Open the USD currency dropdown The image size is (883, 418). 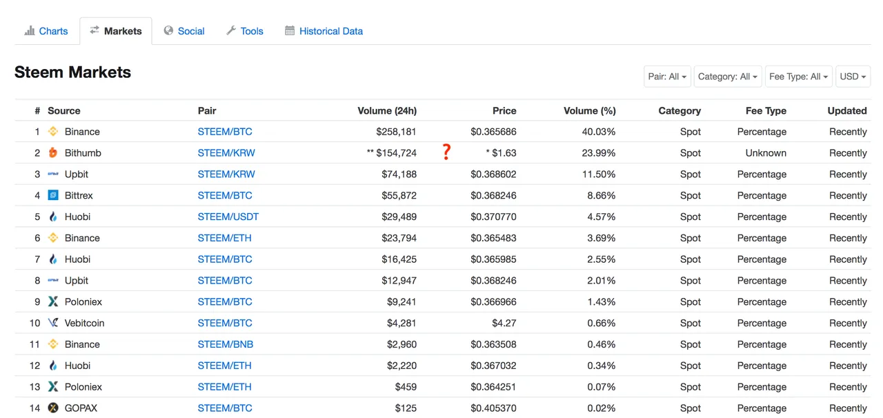853,77
